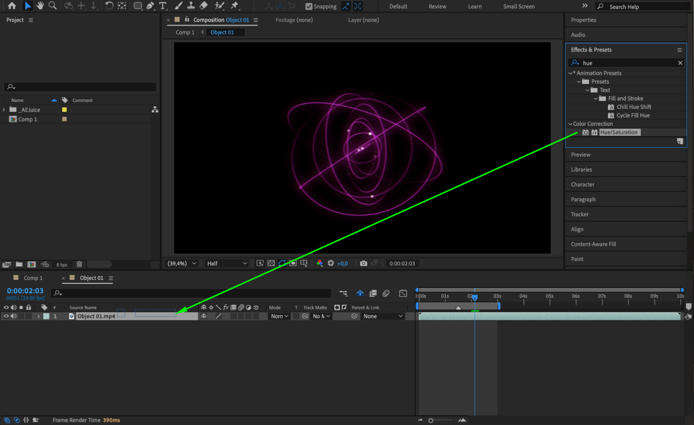Select the Type tool
The height and width of the screenshot is (425, 694).
(x=162, y=6)
